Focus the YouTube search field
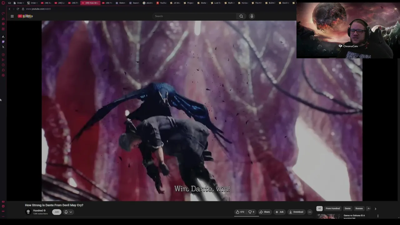 tap(194, 16)
